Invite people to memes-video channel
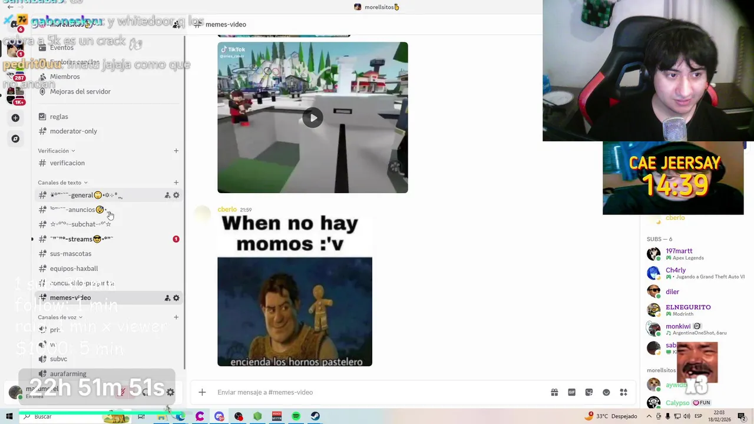Image resolution: width=754 pixels, height=424 pixels. point(167,298)
